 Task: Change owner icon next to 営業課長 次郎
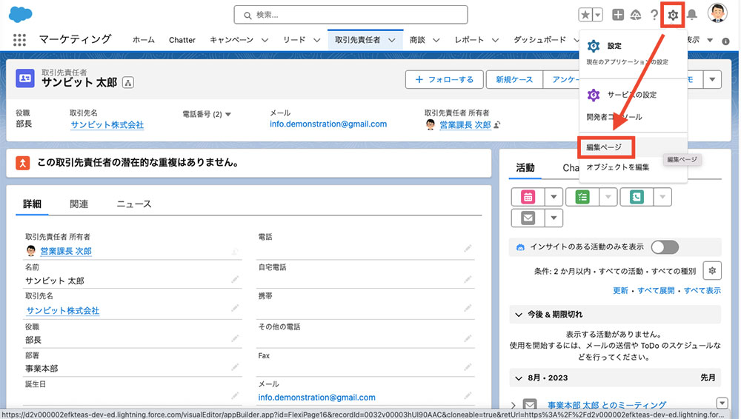click(496, 124)
